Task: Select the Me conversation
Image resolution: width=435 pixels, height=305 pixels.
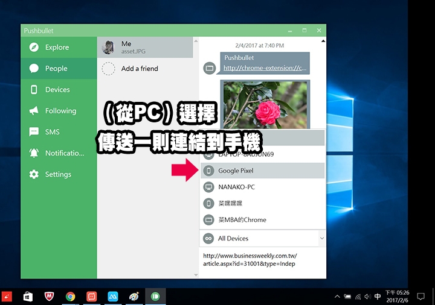Action: [x=145, y=48]
